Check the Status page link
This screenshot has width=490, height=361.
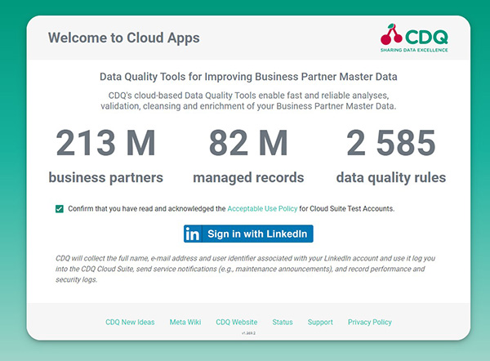click(x=283, y=323)
